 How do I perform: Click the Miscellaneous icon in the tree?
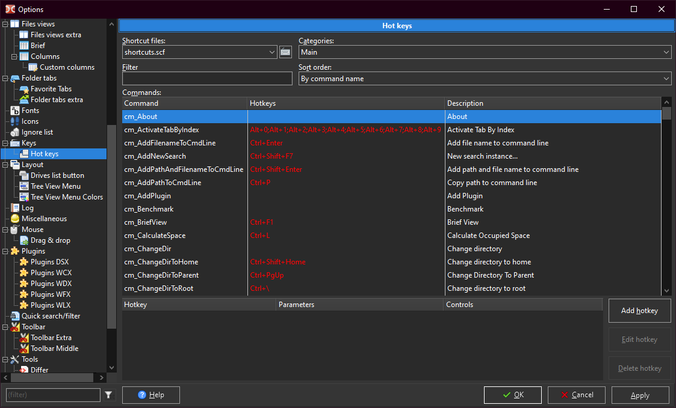tap(15, 219)
